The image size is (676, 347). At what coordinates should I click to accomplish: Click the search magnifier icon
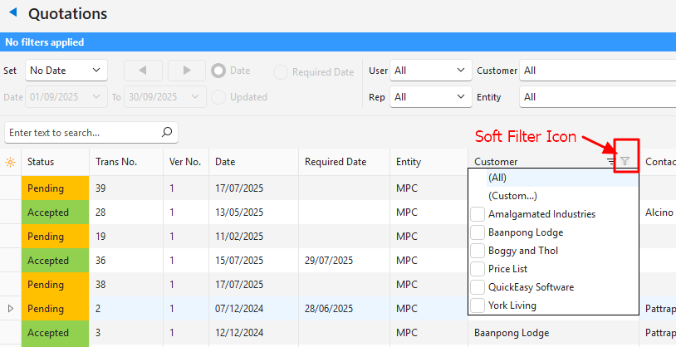[x=167, y=132]
